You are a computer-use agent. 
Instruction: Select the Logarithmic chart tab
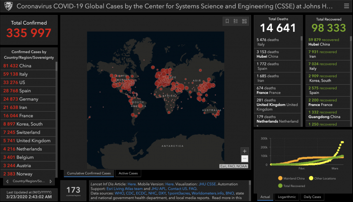(287, 197)
